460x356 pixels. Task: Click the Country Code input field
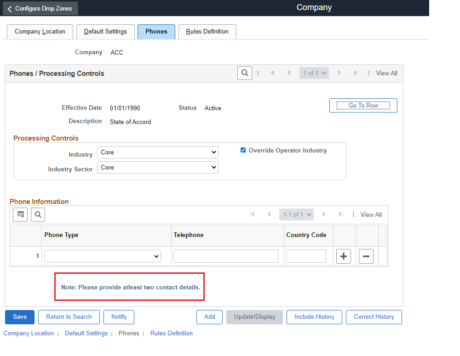coord(306,256)
